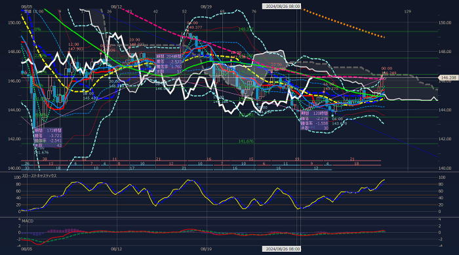Select the 146.208 current price tag
Image resolution: width=459 pixels, height=255 pixels.
[x=448, y=78]
